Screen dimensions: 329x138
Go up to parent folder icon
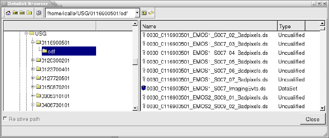[144, 13]
